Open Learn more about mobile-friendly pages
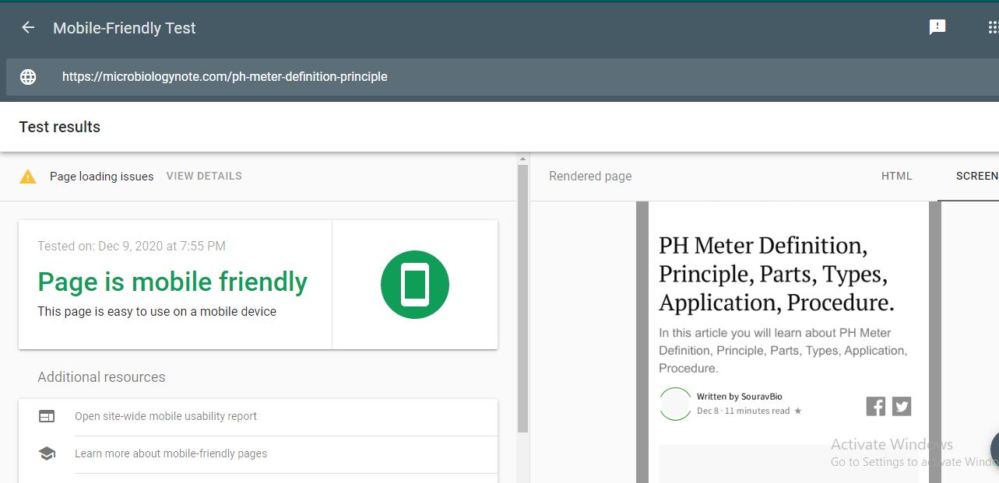This screenshot has width=999, height=483. pos(171,453)
